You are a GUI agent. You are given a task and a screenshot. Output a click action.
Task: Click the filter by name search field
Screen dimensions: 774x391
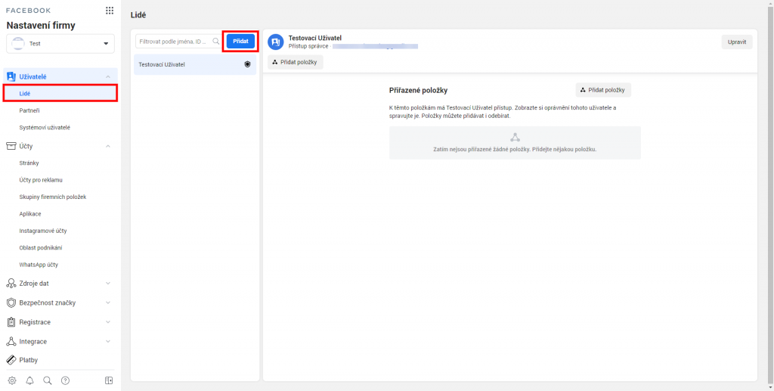pos(174,42)
